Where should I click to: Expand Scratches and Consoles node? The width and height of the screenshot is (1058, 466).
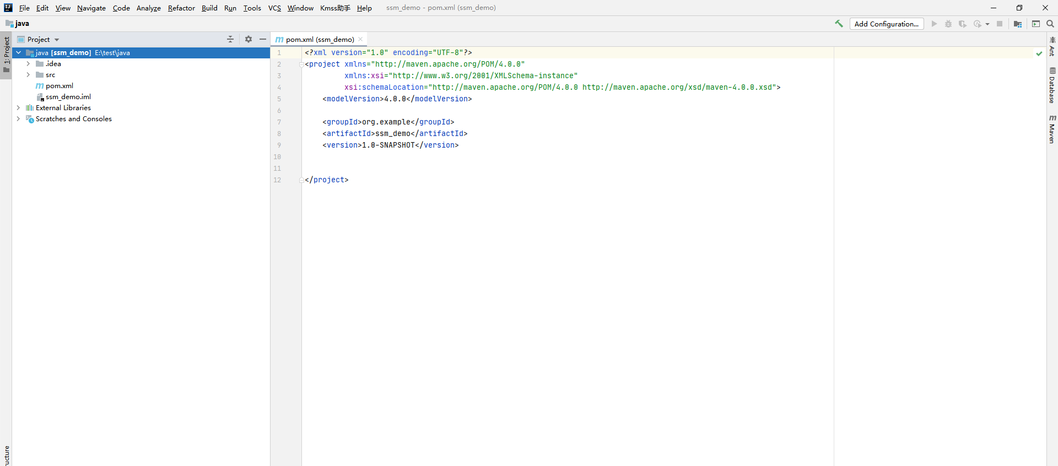tap(19, 119)
